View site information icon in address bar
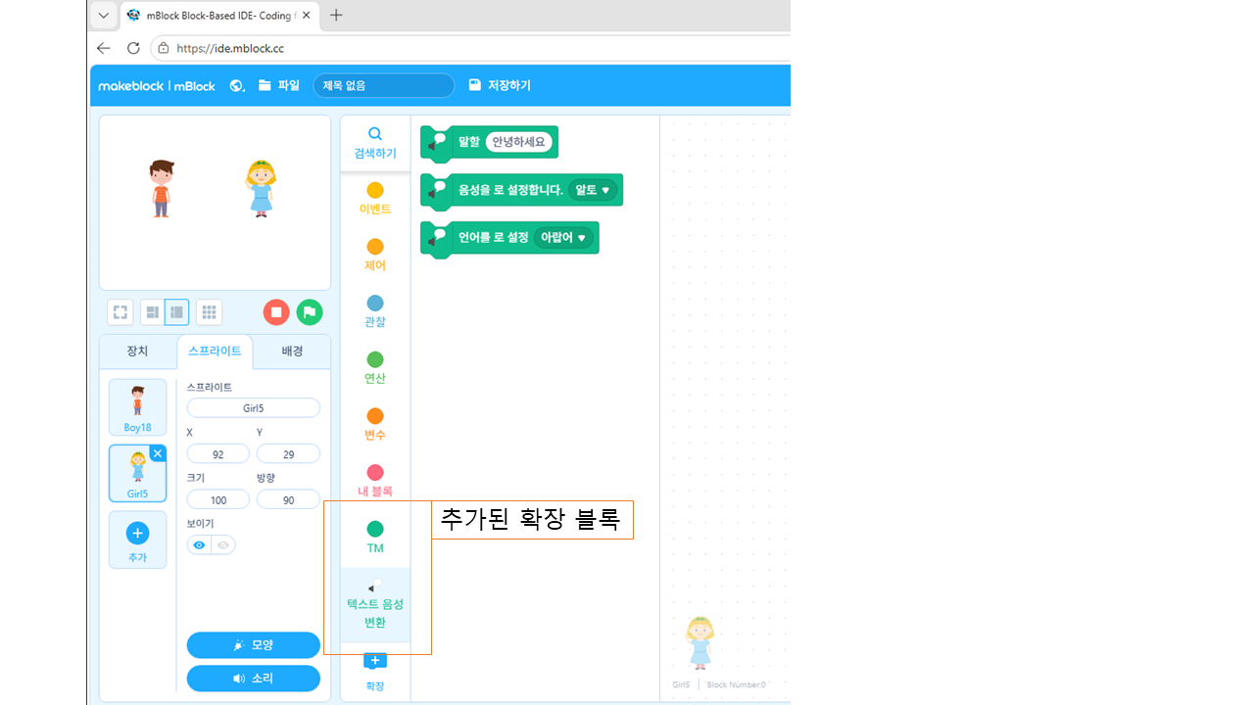Screen dimensions: 1254x705 click(x=164, y=48)
